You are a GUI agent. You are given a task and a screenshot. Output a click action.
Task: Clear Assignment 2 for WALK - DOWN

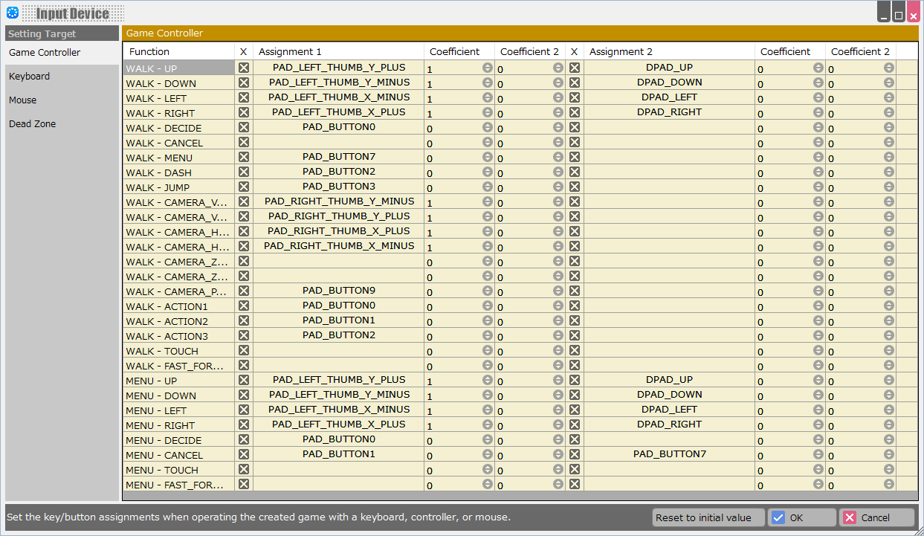click(575, 83)
